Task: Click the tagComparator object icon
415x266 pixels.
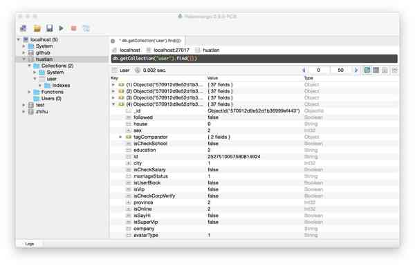Action: click(129, 137)
